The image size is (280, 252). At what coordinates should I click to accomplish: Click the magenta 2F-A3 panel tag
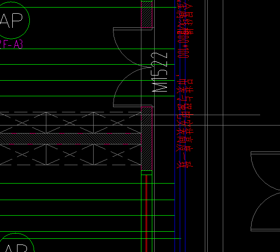tap(11, 44)
